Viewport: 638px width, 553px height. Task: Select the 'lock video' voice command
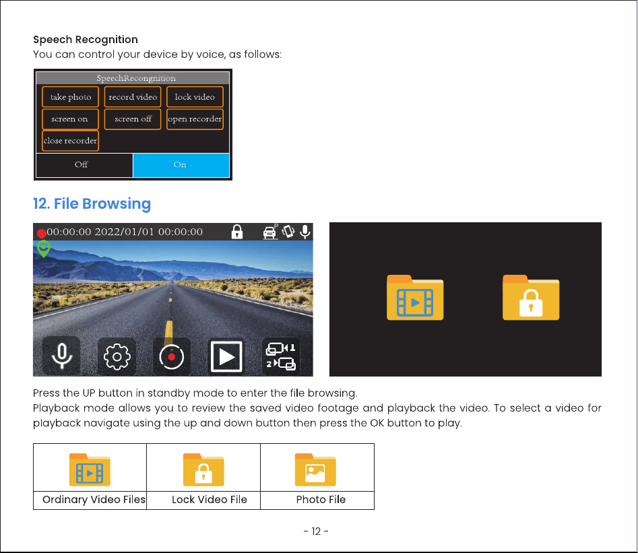195,97
